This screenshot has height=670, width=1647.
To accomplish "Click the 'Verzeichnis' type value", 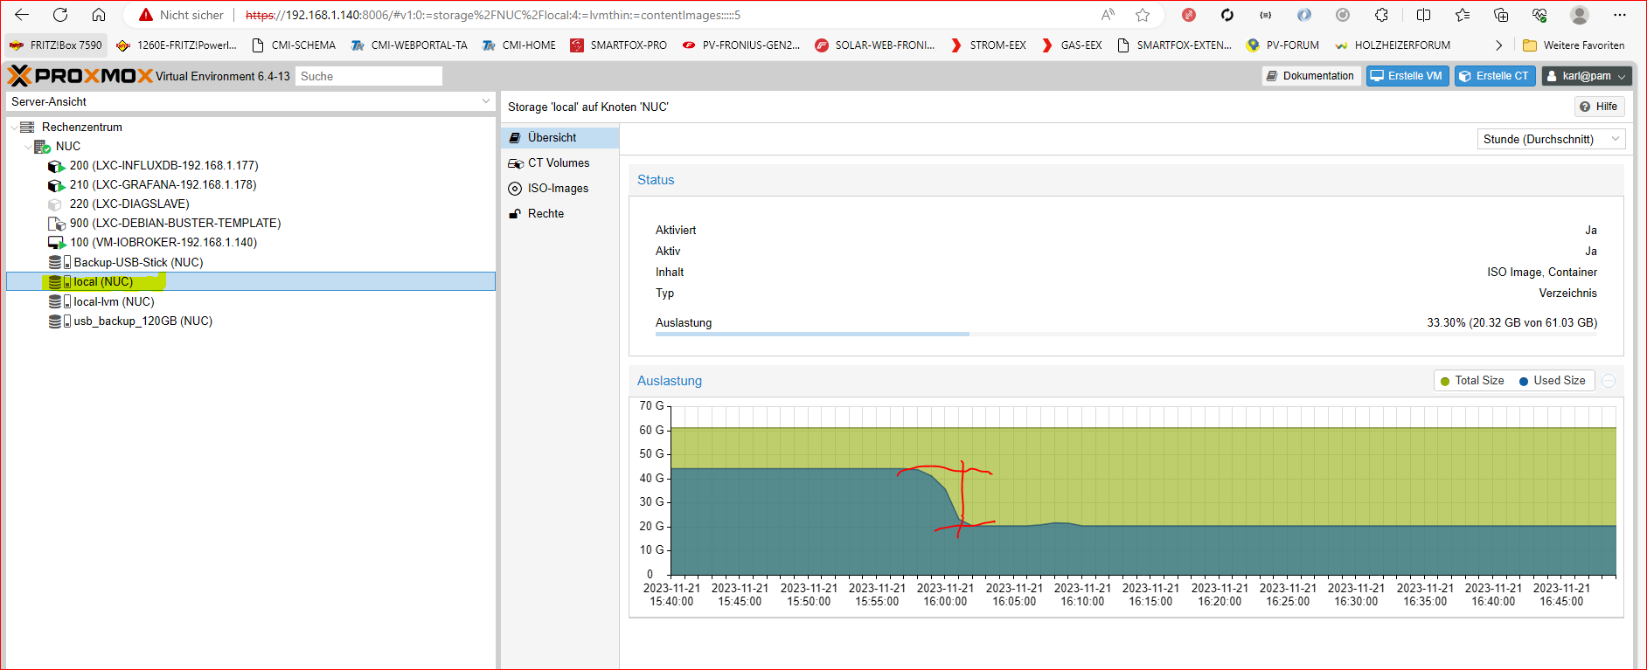I will [x=1567, y=293].
